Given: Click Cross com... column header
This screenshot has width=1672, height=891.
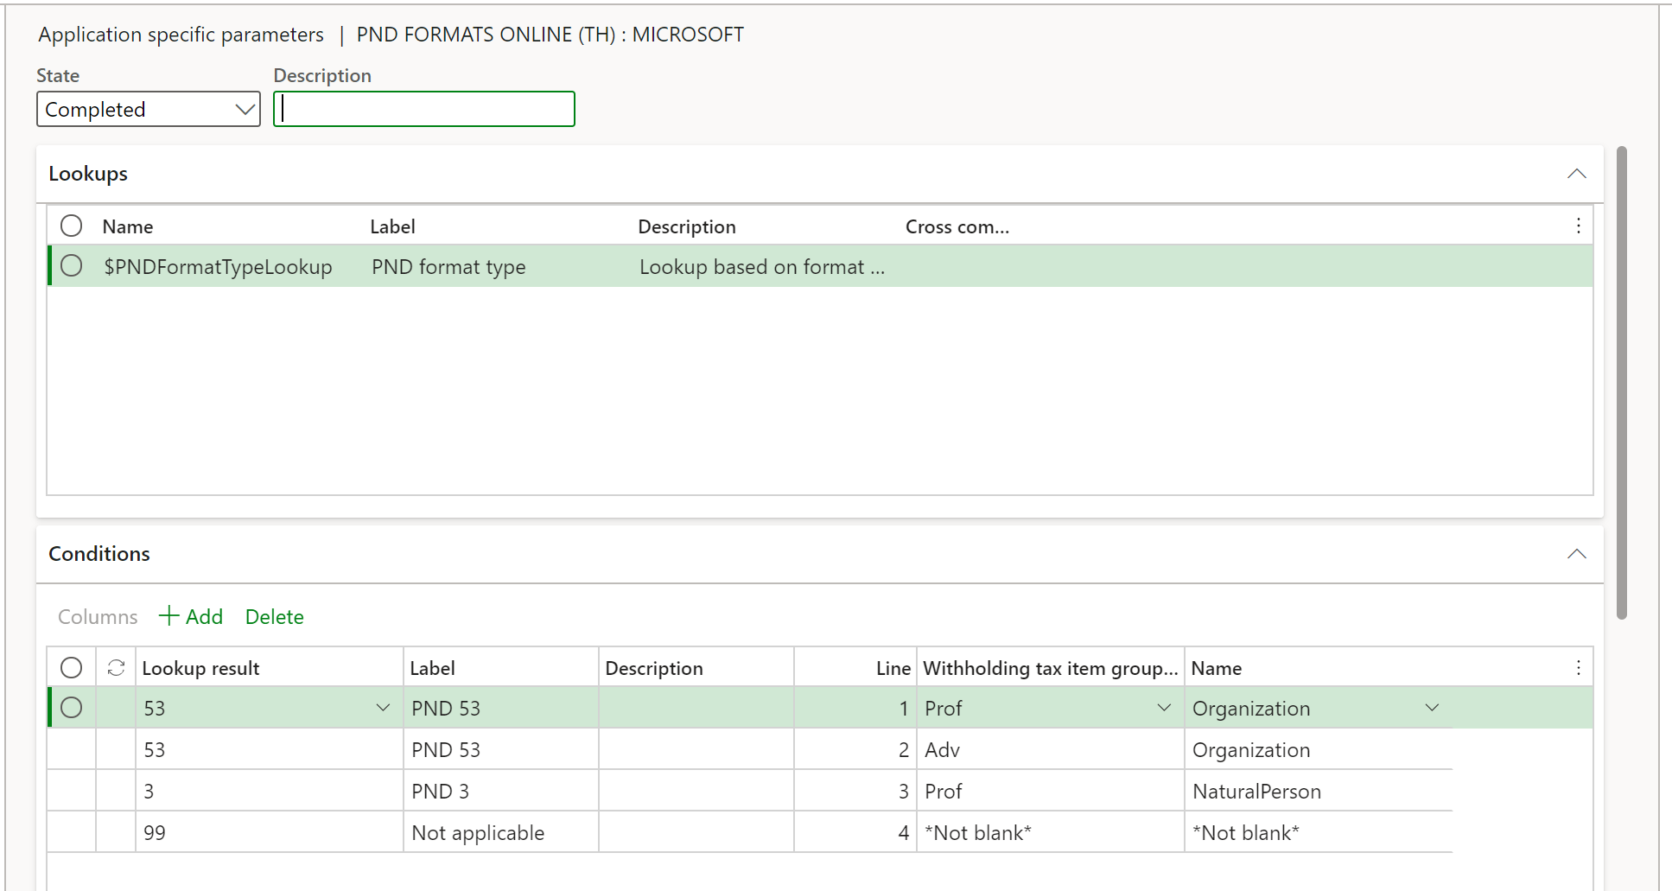Looking at the screenshot, I should (x=957, y=226).
